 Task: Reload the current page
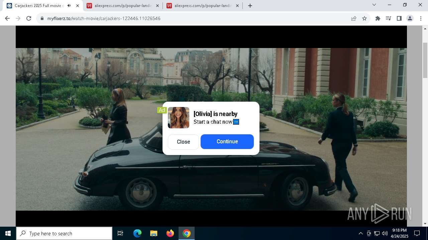(x=29, y=18)
